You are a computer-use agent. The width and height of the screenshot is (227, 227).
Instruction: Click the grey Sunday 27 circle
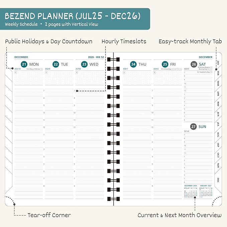tap(194, 127)
